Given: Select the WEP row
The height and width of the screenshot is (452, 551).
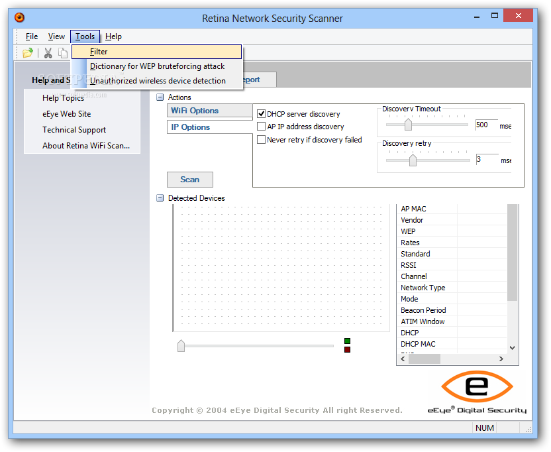Looking at the screenshot, I should 452,231.
